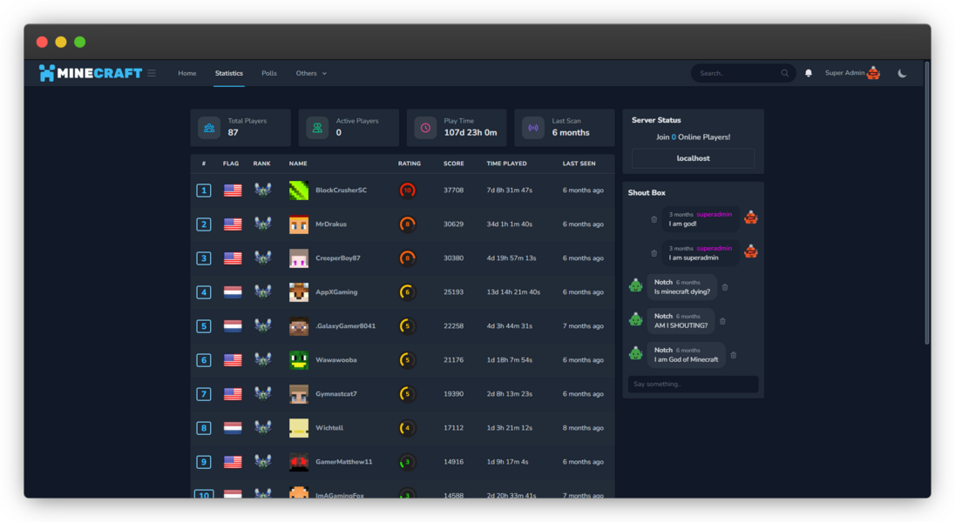Click the Total Players stat icon
The width and height of the screenshot is (955, 522).
click(207, 127)
